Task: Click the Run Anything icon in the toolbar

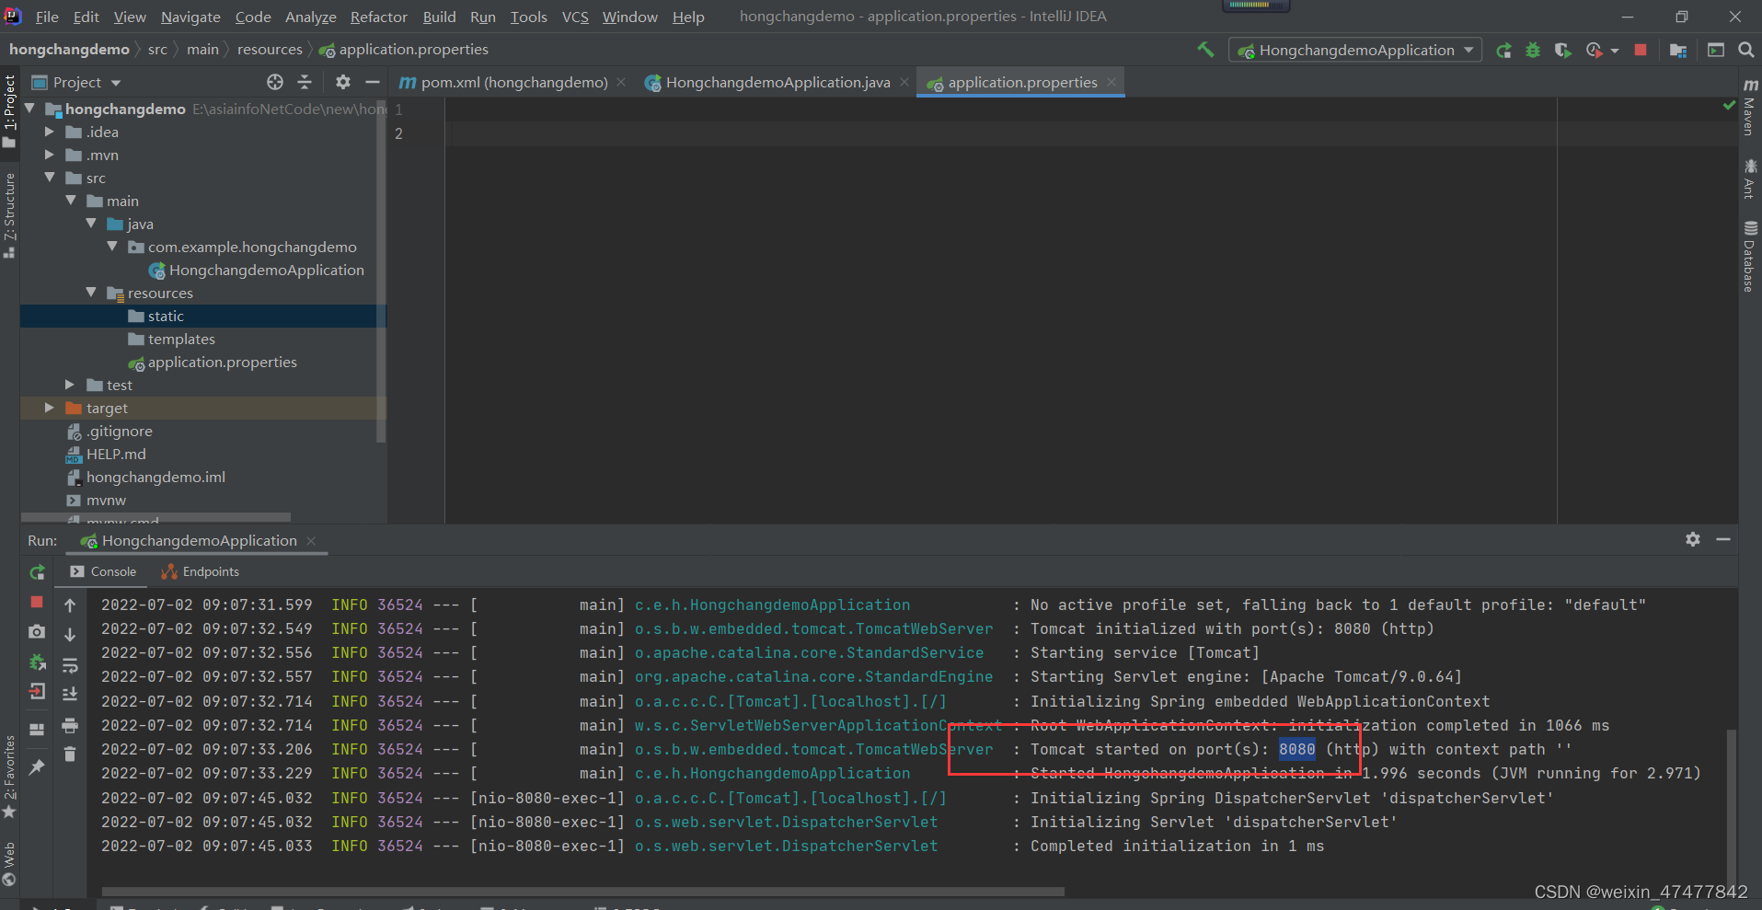Action: (x=1716, y=51)
